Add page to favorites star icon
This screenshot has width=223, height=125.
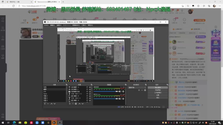coord(183,6)
